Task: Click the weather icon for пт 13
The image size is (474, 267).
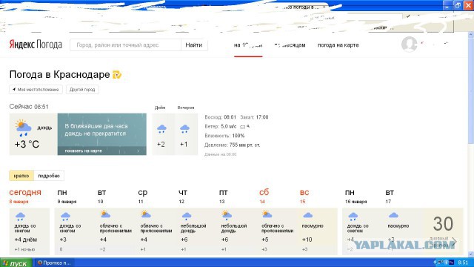Action: coord(227,215)
